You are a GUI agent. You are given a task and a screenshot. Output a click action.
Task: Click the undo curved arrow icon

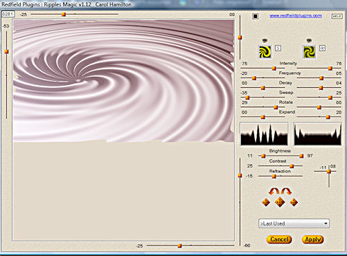click(274, 192)
